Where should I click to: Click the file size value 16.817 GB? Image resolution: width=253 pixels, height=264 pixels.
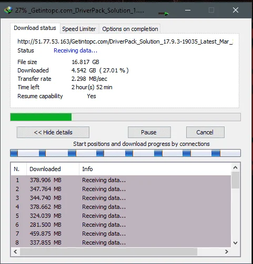pos(85,62)
